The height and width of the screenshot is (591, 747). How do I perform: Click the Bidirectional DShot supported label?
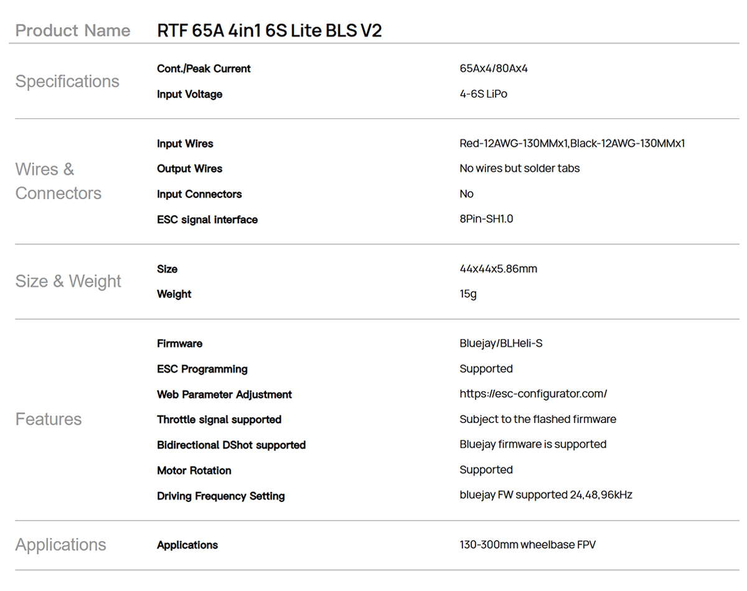point(231,445)
